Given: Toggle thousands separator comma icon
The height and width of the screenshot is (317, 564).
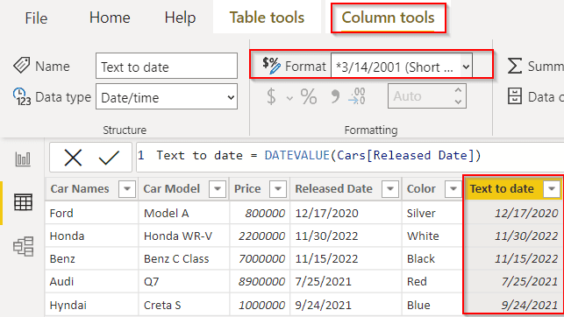Looking at the screenshot, I should 335,96.
